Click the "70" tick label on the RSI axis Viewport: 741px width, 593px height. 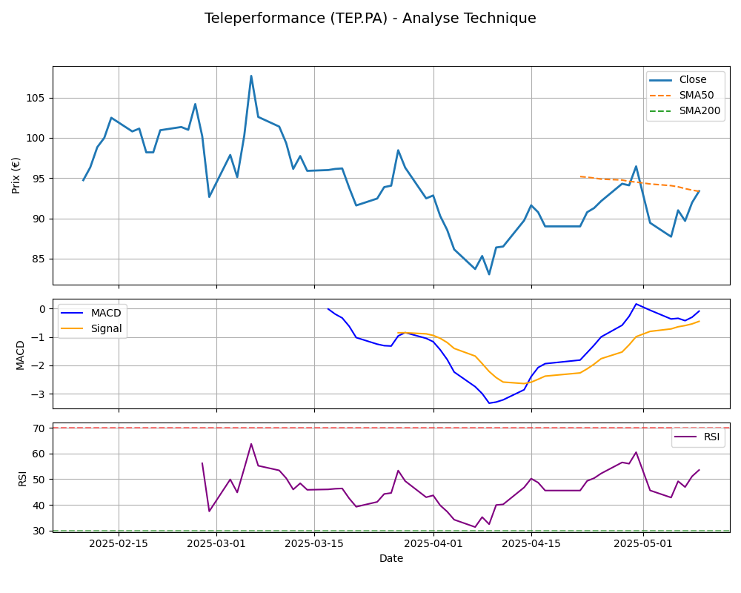[x=39, y=428]
